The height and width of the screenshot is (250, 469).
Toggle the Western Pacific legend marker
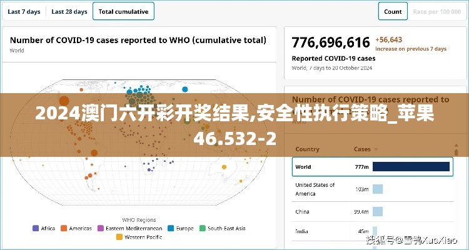tap(119, 237)
